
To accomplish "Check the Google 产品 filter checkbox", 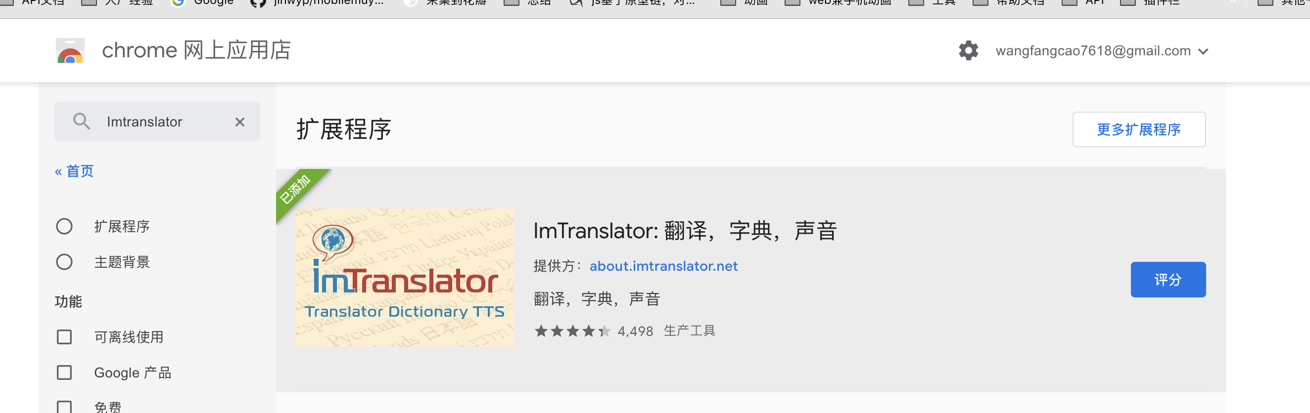I will pyautogui.click(x=64, y=372).
